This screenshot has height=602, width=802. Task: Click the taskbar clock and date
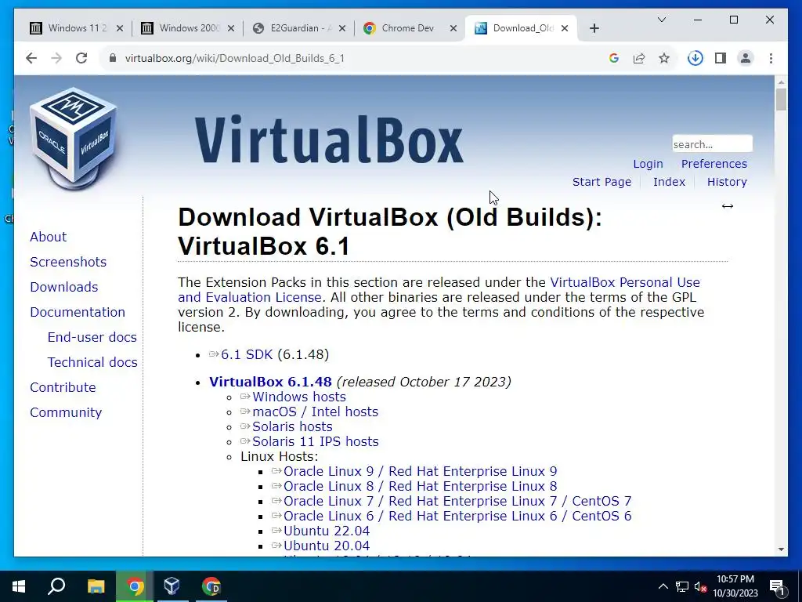(x=735, y=586)
